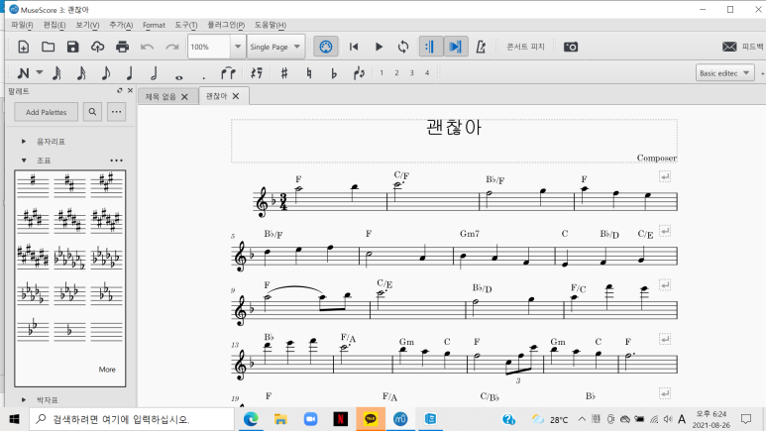Apply natural accidental
The width and height of the screenshot is (766, 431).
[x=309, y=73]
